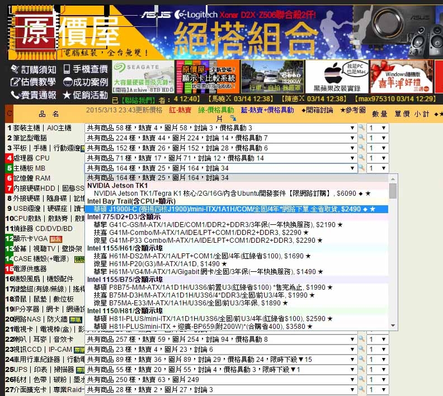Screen dimensions: 443x396
Task: Click the 開箱討論 legend text in header
Action: pyautogui.click(x=317, y=110)
